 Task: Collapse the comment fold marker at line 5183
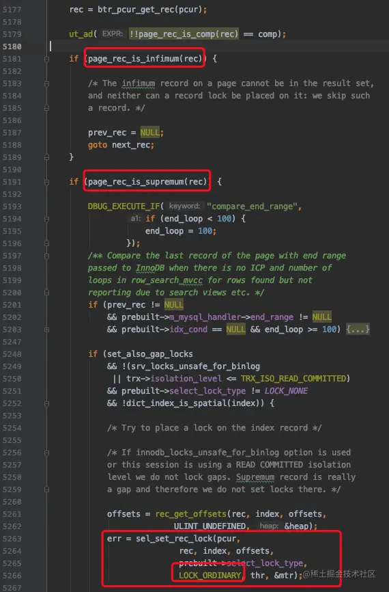(x=46, y=83)
